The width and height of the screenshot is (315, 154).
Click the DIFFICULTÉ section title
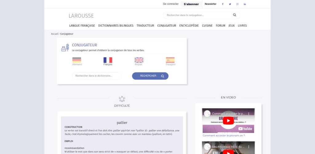coord(122,106)
